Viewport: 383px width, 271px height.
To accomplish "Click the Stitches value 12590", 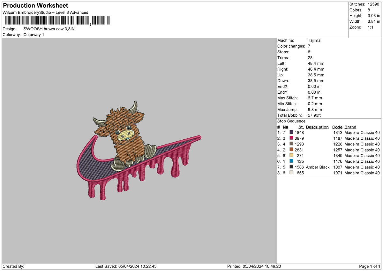I will pyautogui.click(x=373, y=4).
